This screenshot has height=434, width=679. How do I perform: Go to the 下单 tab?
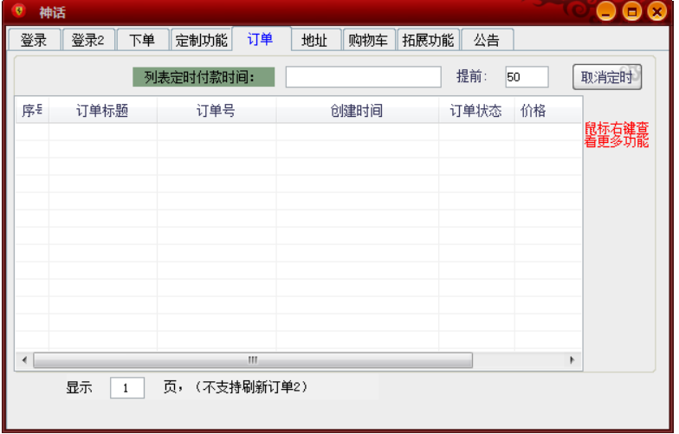pyautogui.click(x=142, y=40)
